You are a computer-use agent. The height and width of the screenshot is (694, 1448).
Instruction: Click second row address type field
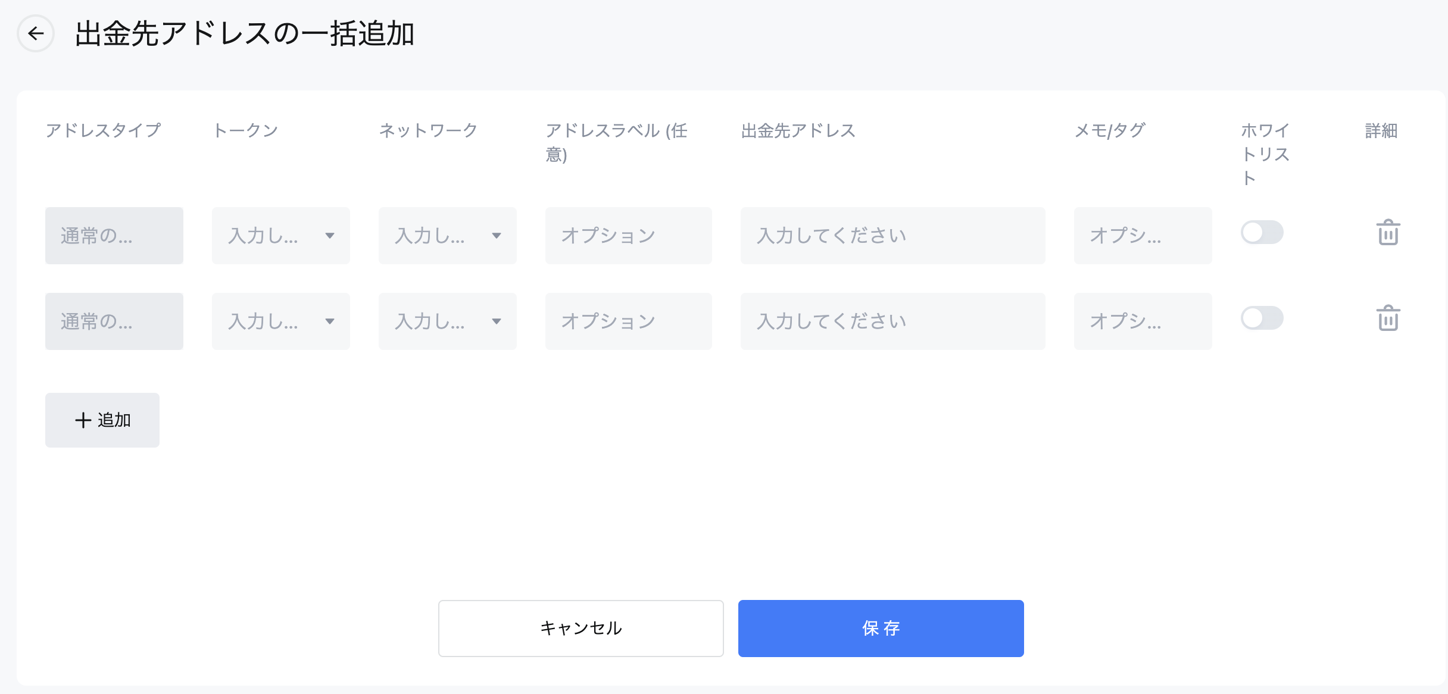pos(114,321)
